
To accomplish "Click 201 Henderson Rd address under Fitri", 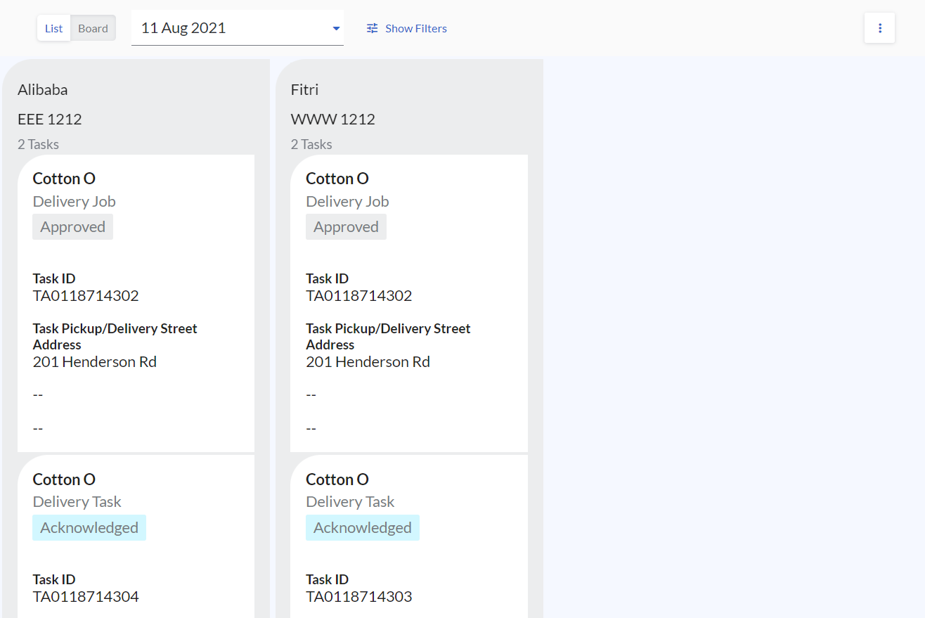I will click(x=368, y=362).
